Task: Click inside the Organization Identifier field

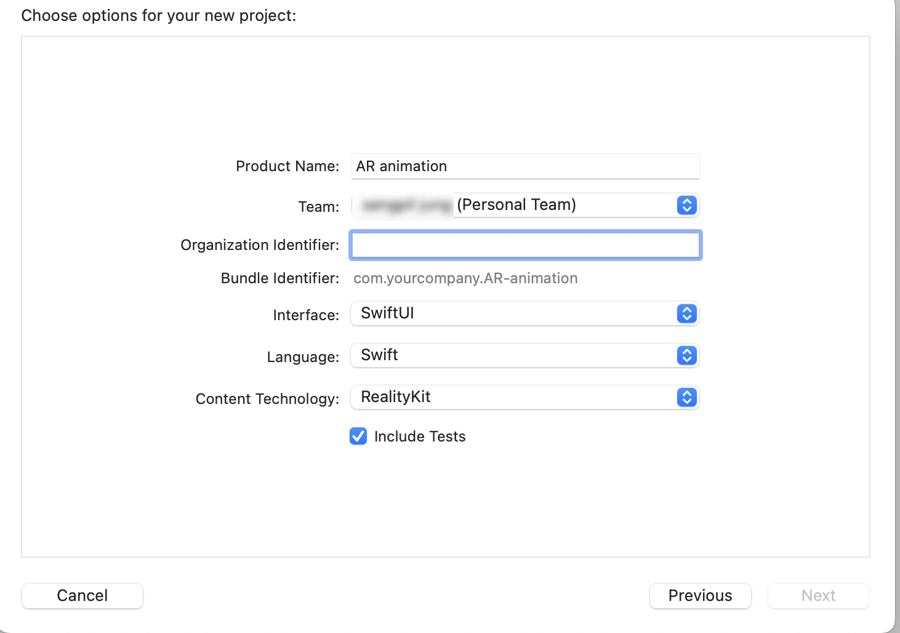Action: pyautogui.click(x=524, y=245)
